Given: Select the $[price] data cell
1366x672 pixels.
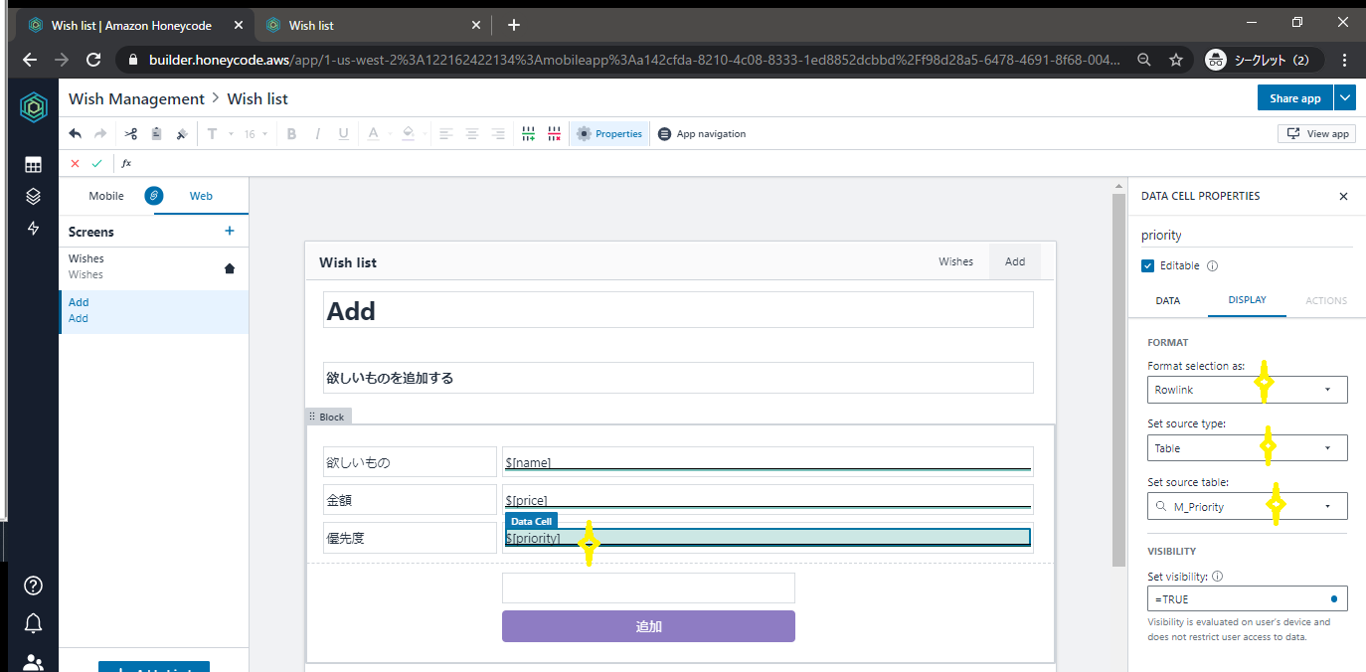Looking at the screenshot, I should pyautogui.click(x=768, y=499).
